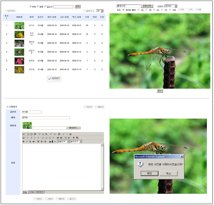Switch to the HTML editor tab
Screen dimensions: 214x205
(x=32, y=192)
